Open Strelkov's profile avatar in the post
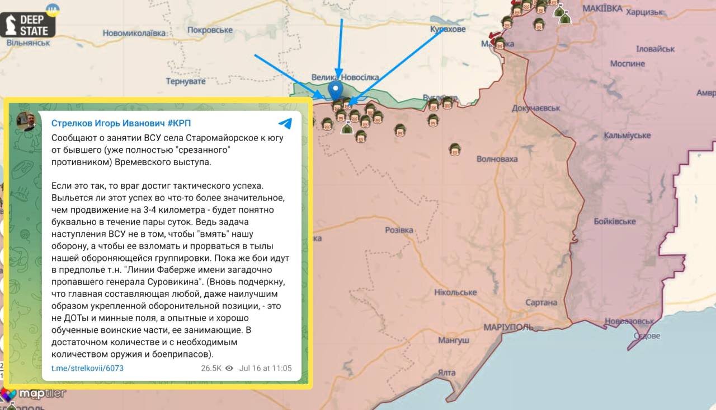 27,122
